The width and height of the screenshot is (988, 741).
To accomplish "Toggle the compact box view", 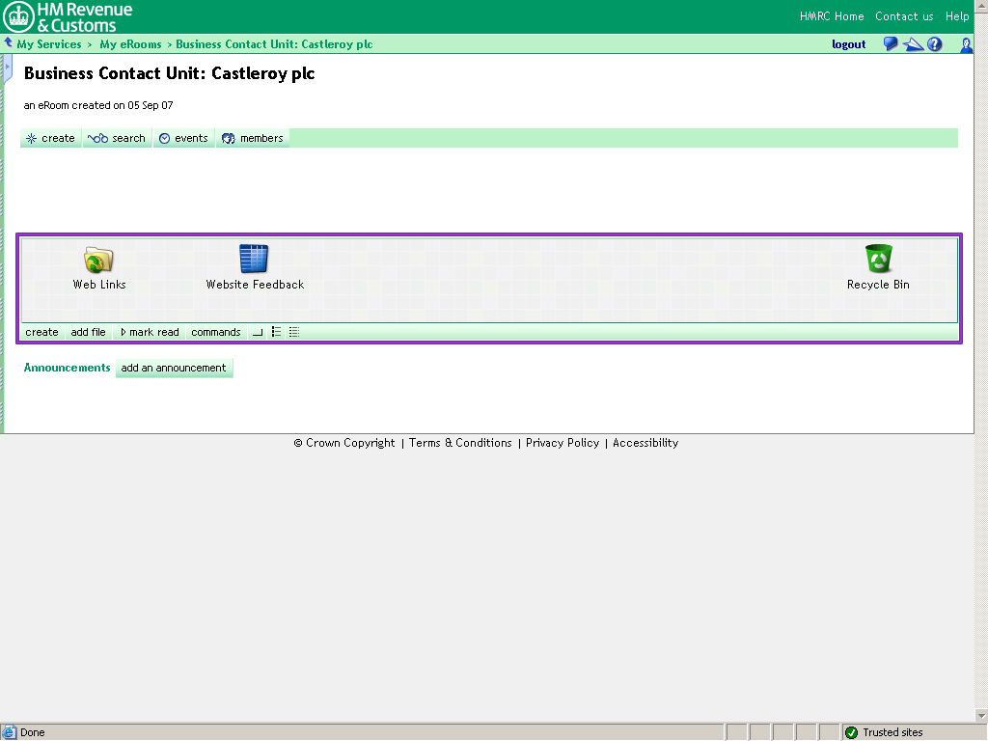I will pyautogui.click(x=256, y=332).
